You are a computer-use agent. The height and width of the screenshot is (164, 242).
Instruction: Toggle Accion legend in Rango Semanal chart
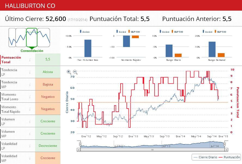[207, 32]
